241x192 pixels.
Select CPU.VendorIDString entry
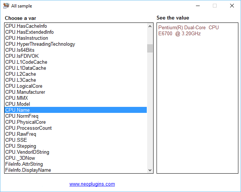(x=75, y=152)
